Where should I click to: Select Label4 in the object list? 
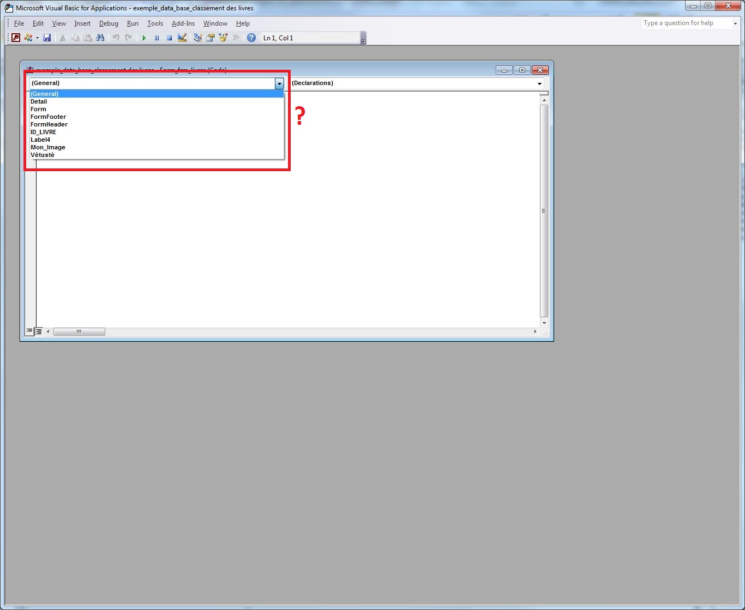[157, 140]
